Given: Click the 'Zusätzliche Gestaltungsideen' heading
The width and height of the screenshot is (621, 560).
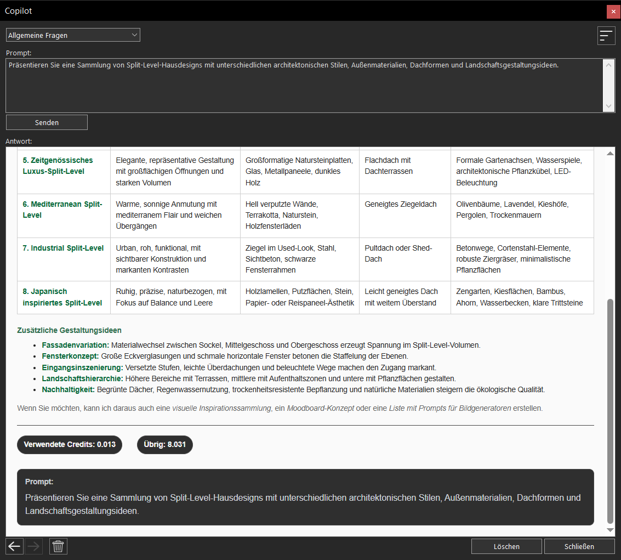Looking at the screenshot, I should (x=69, y=331).
